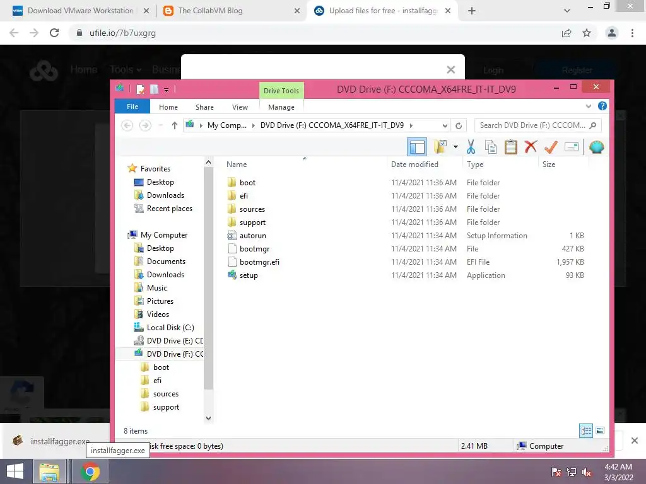Open recent locations dropdown arrow

click(161, 125)
